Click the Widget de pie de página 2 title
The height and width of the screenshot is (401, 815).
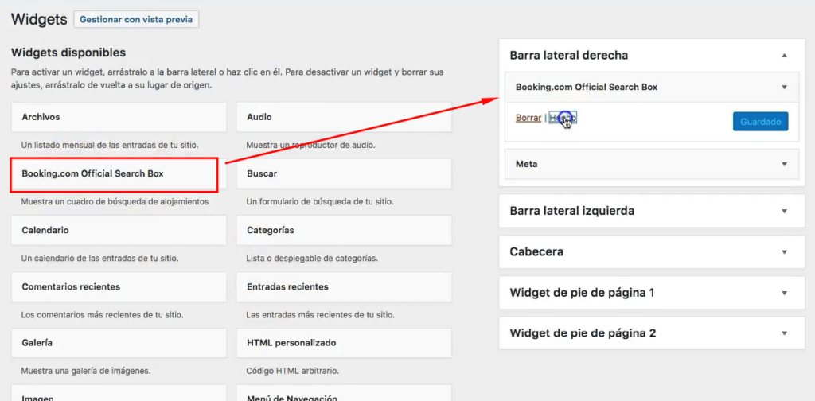[x=583, y=333]
